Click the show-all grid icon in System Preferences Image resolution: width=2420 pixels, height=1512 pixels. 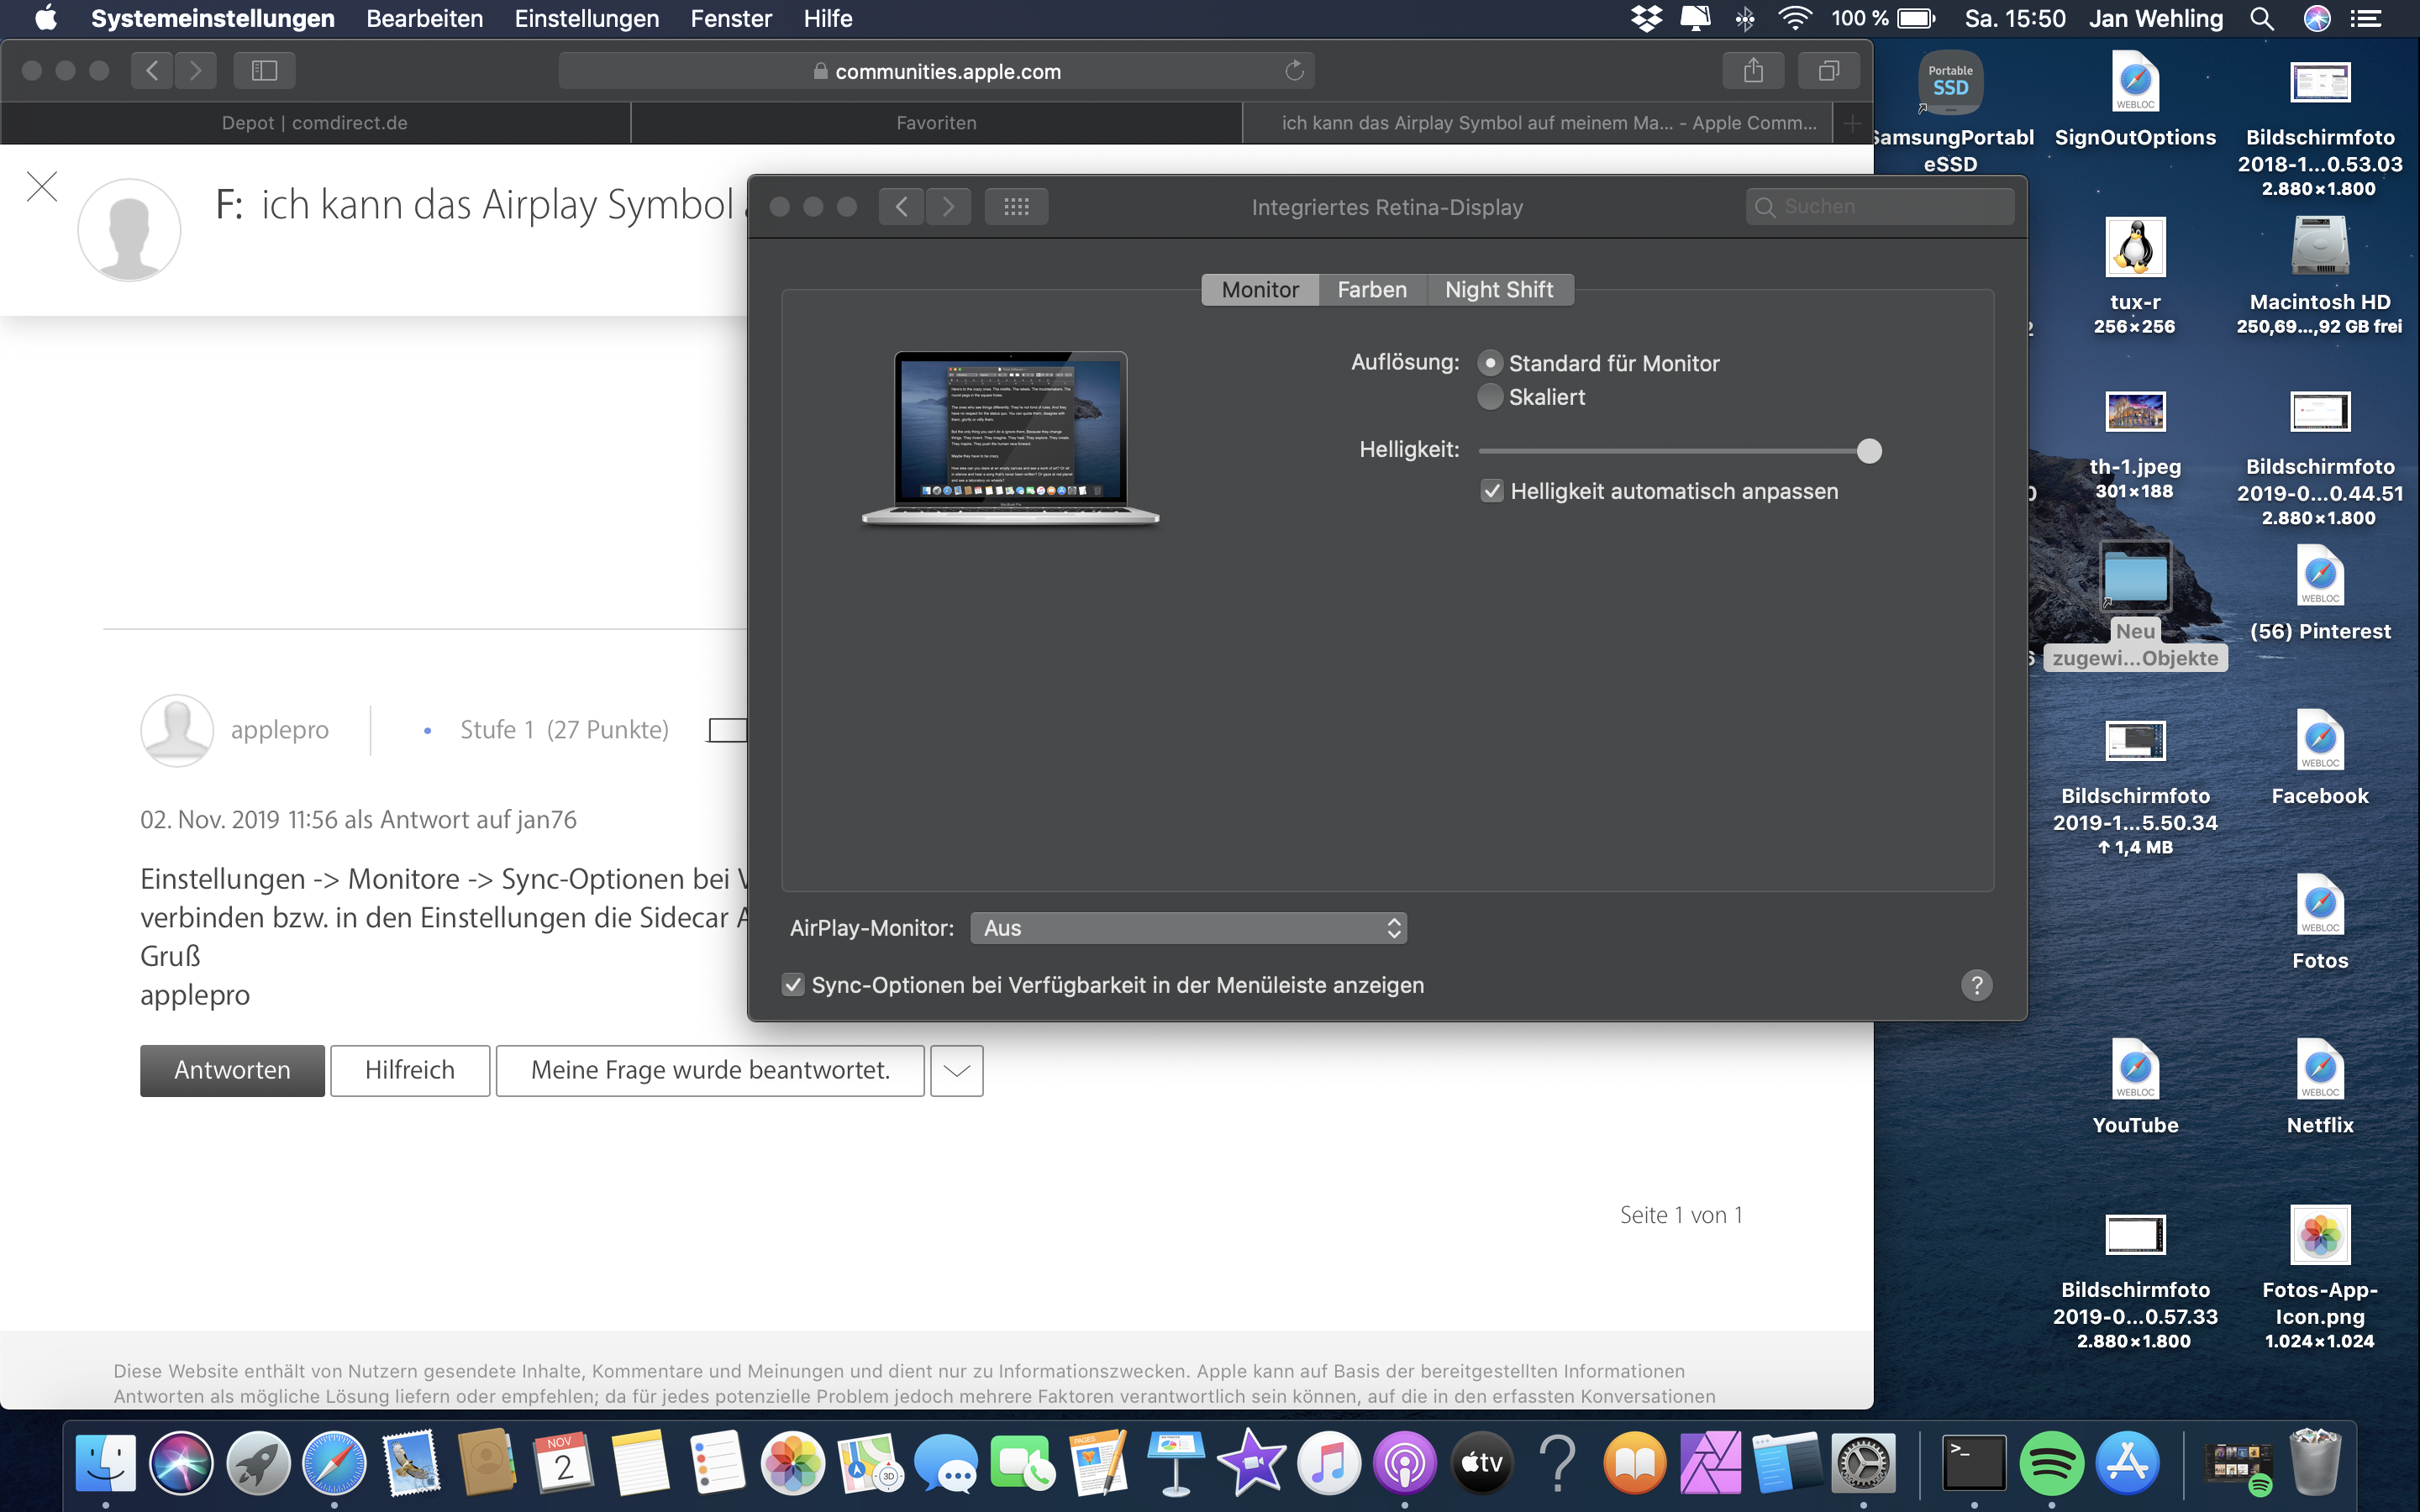1016,207
